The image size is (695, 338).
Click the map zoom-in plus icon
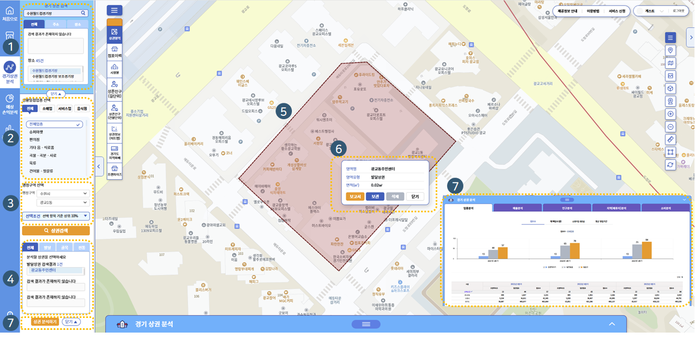tap(671, 114)
